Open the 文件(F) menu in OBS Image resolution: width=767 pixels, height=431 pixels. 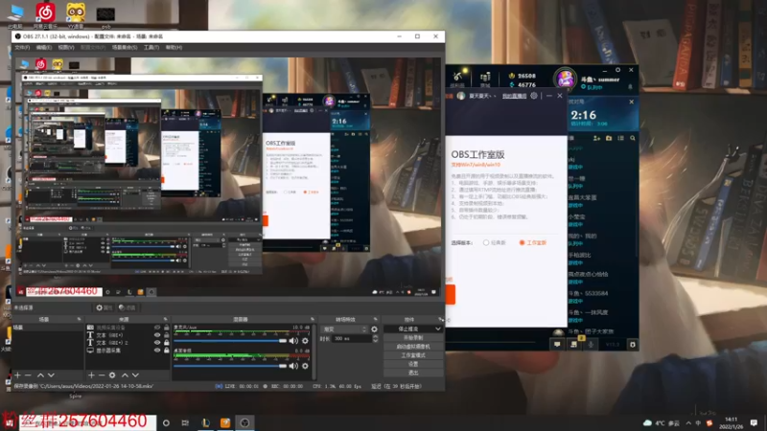click(x=22, y=47)
